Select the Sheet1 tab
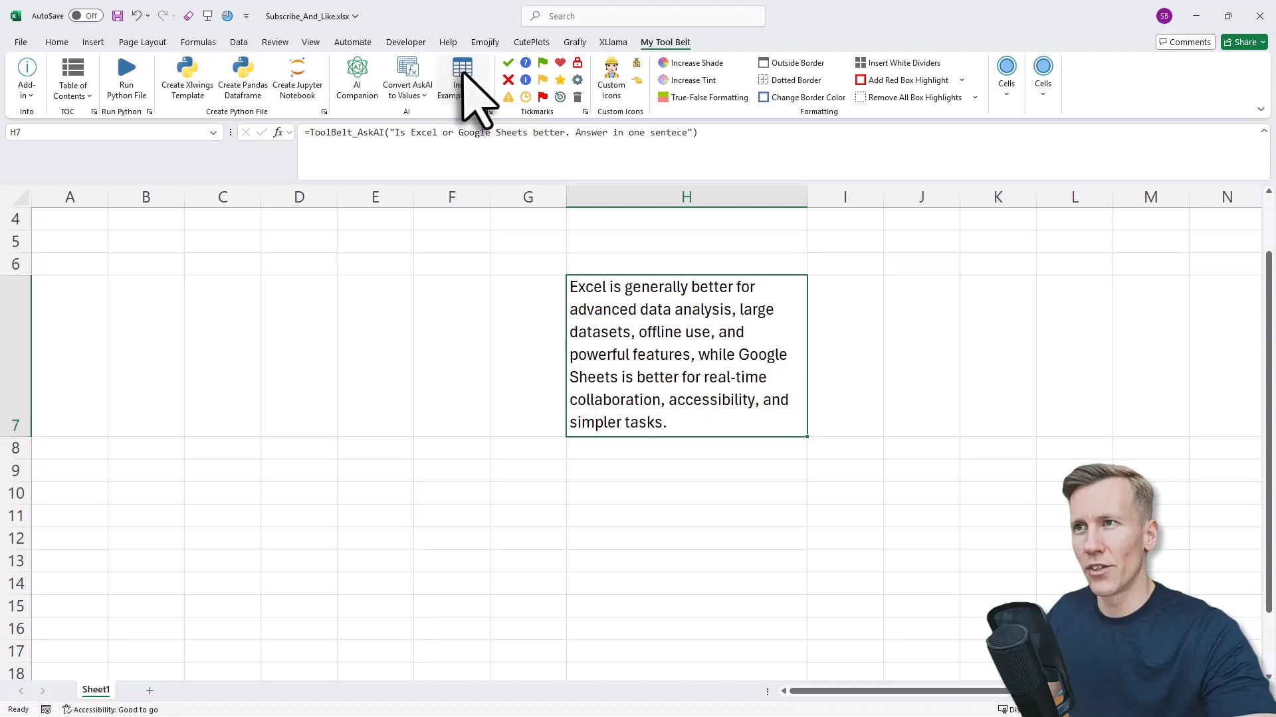The image size is (1276, 717). tap(95, 690)
